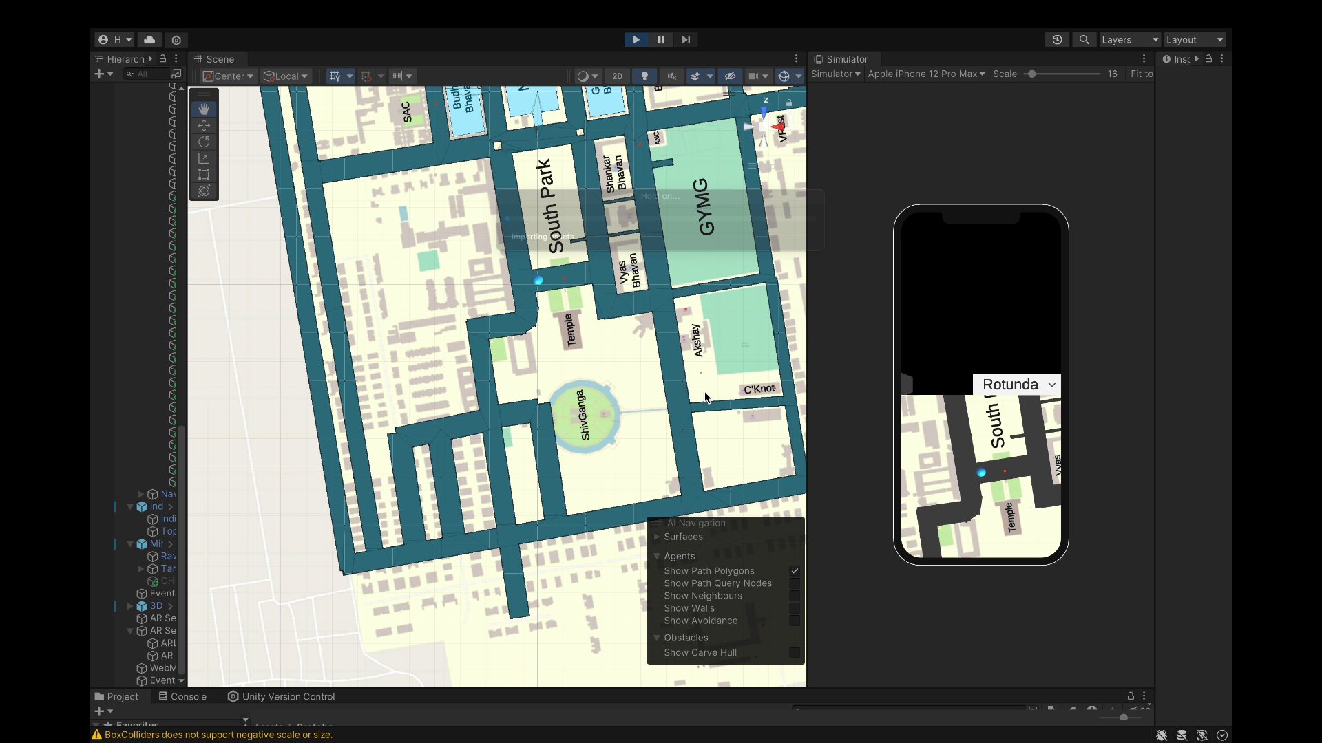Open the Layers dropdown
Screen dimensions: 1322x743
click(x=1129, y=40)
